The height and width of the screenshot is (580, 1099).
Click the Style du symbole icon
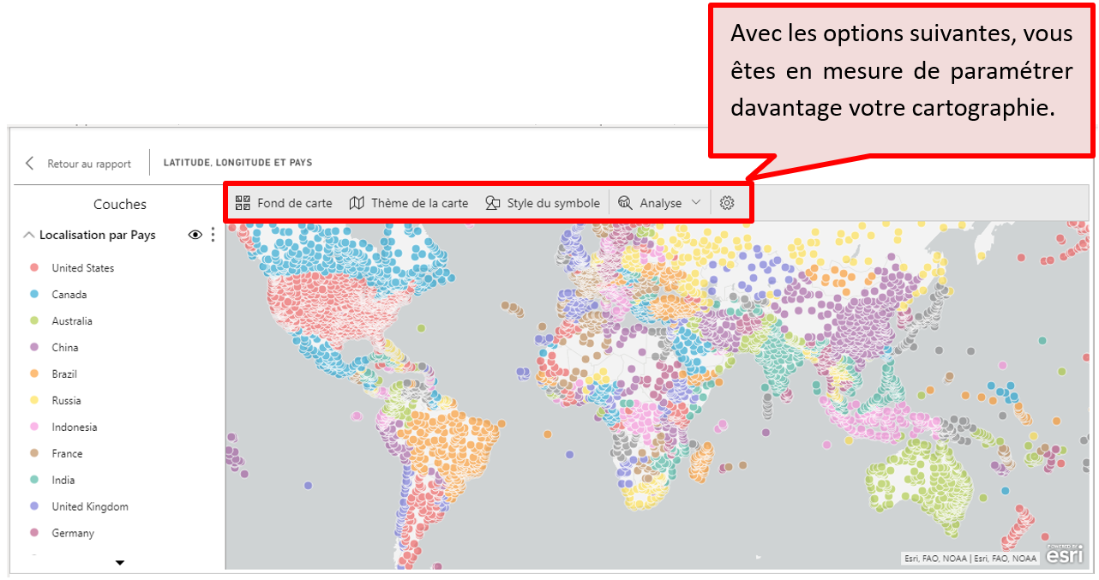(x=493, y=203)
